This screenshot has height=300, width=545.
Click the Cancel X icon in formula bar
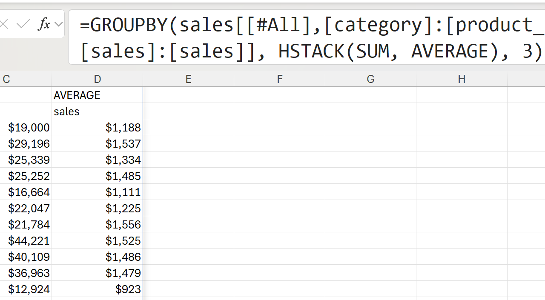3,24
